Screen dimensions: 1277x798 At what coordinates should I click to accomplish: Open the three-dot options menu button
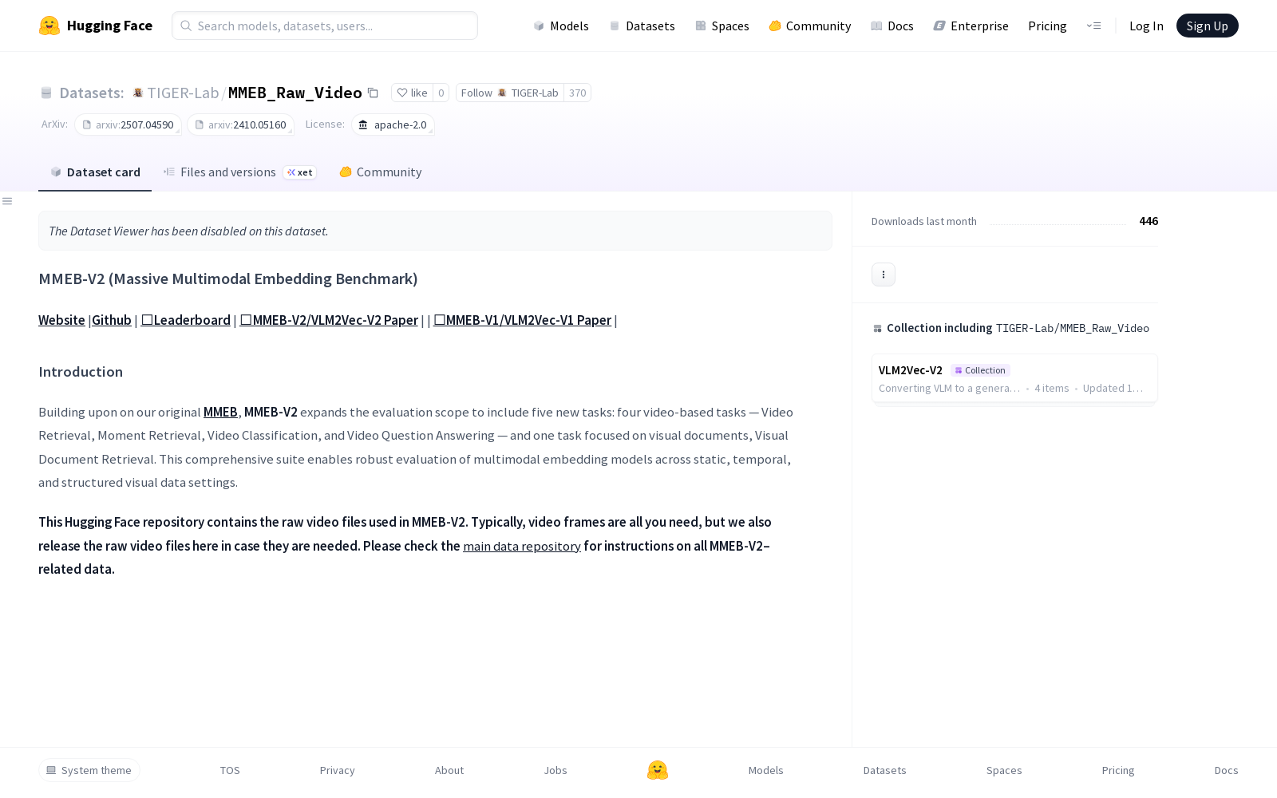coord(884,275)
